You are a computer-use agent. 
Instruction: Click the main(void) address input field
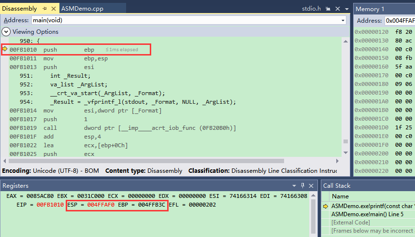point(184,20)
